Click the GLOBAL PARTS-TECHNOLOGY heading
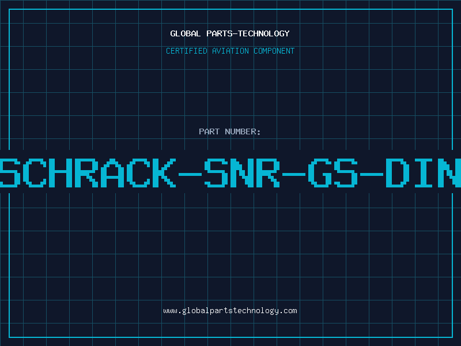461x346 pixels. point(230,33)
